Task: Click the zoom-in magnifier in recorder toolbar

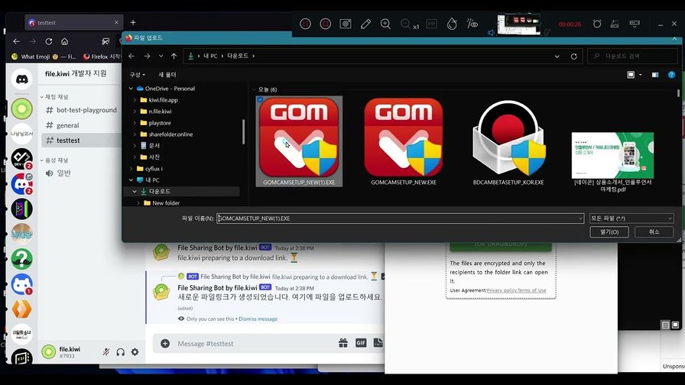Action: tap(385, 24)
